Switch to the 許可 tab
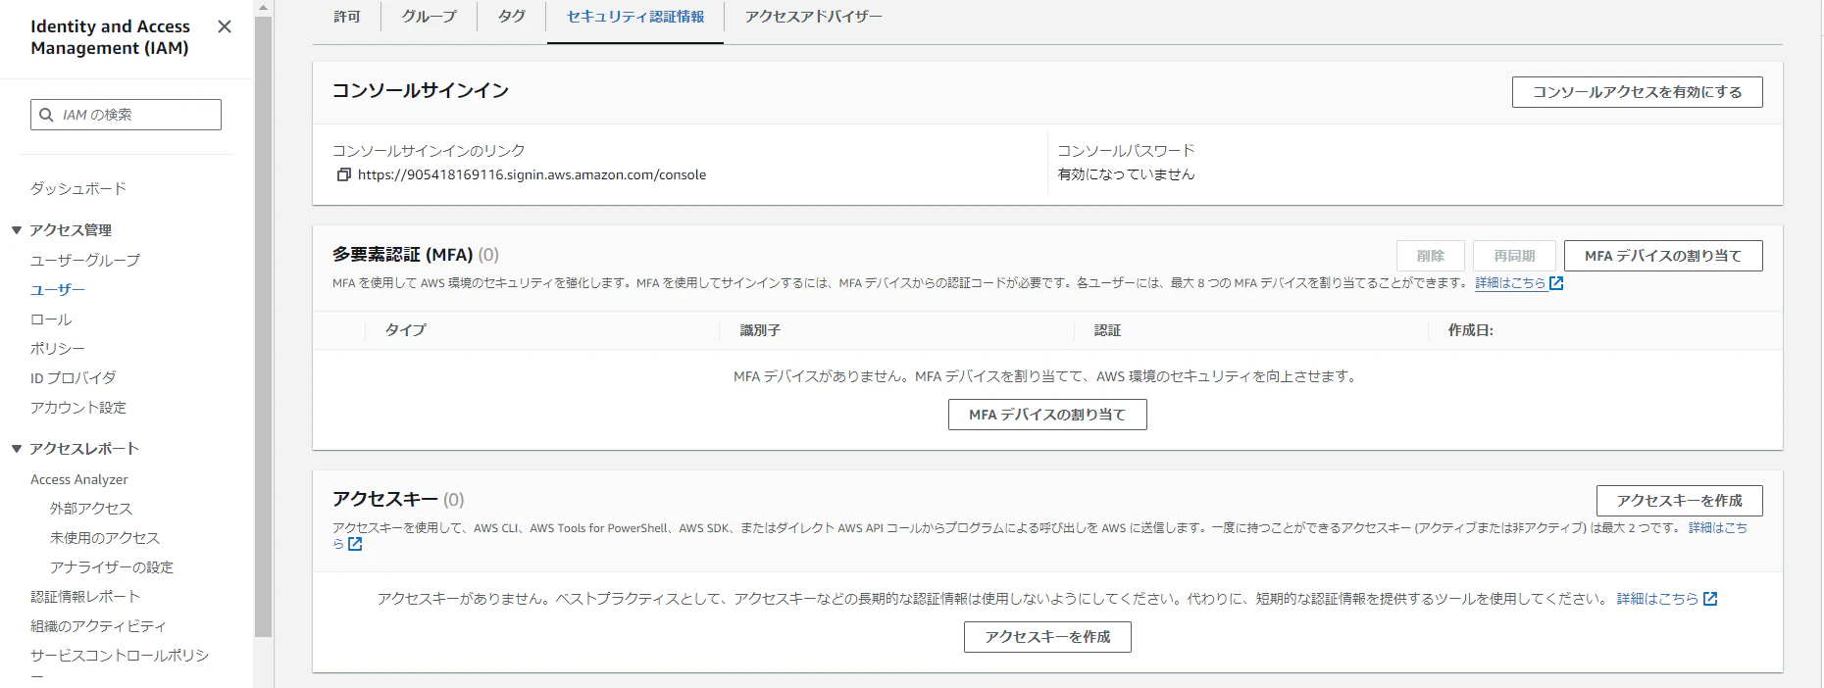The height and width of the screenshot is (688, 1824). tap(347, 17)
